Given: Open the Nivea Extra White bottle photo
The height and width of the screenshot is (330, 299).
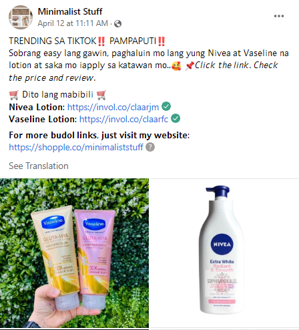Looking at the screenshot, I should (x=224, y=253).
